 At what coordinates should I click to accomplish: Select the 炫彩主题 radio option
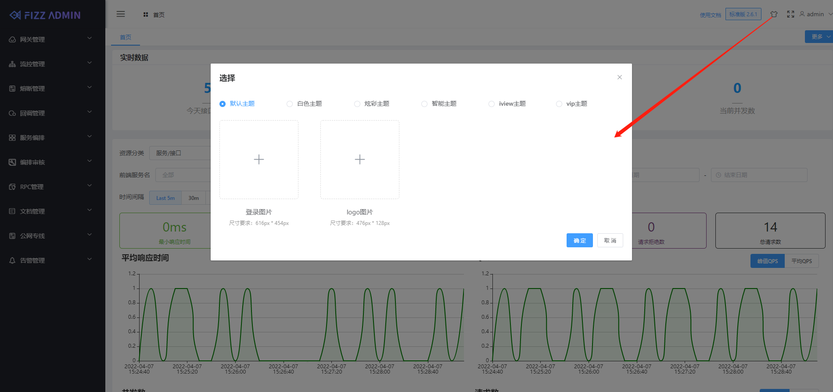coord(357,104)
